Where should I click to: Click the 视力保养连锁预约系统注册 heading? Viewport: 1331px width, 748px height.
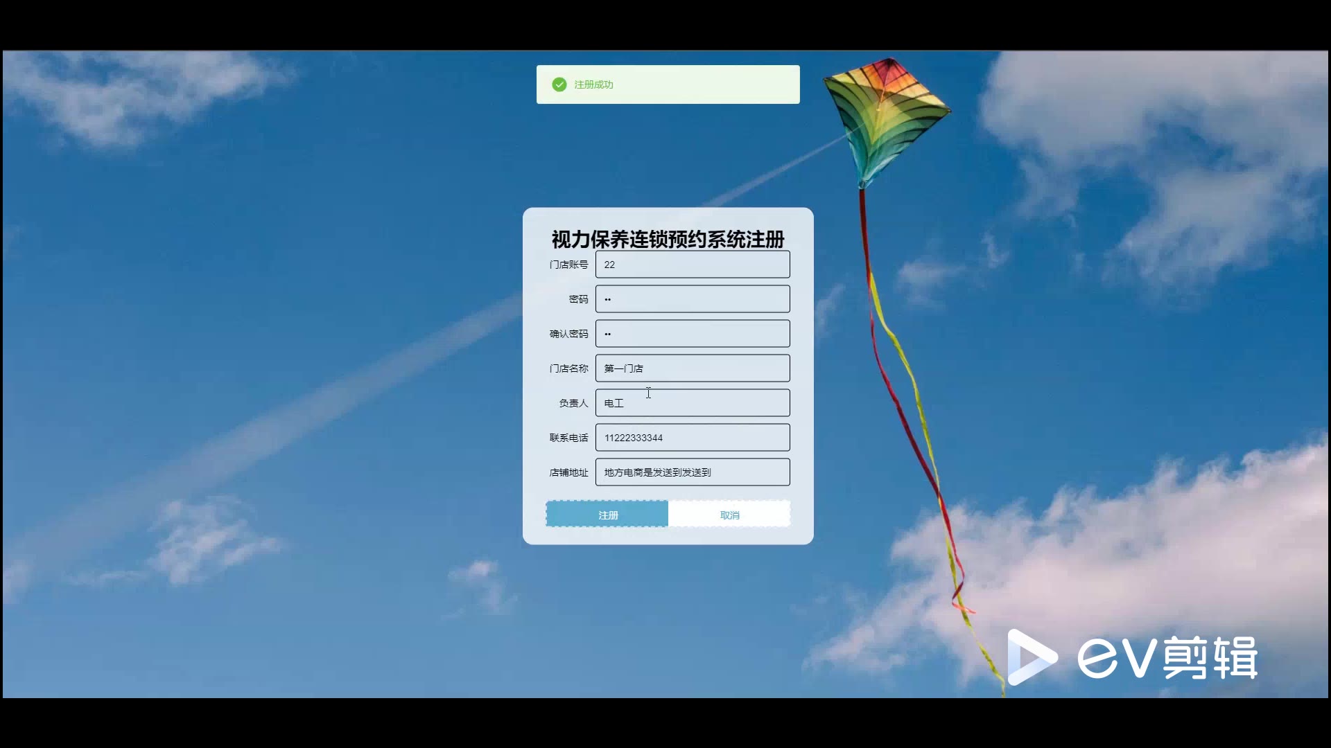668,240
